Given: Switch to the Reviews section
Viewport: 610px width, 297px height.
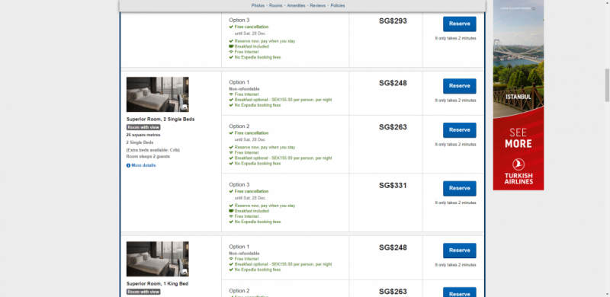Looking at the screenshot, I should (x=318, y=6).
